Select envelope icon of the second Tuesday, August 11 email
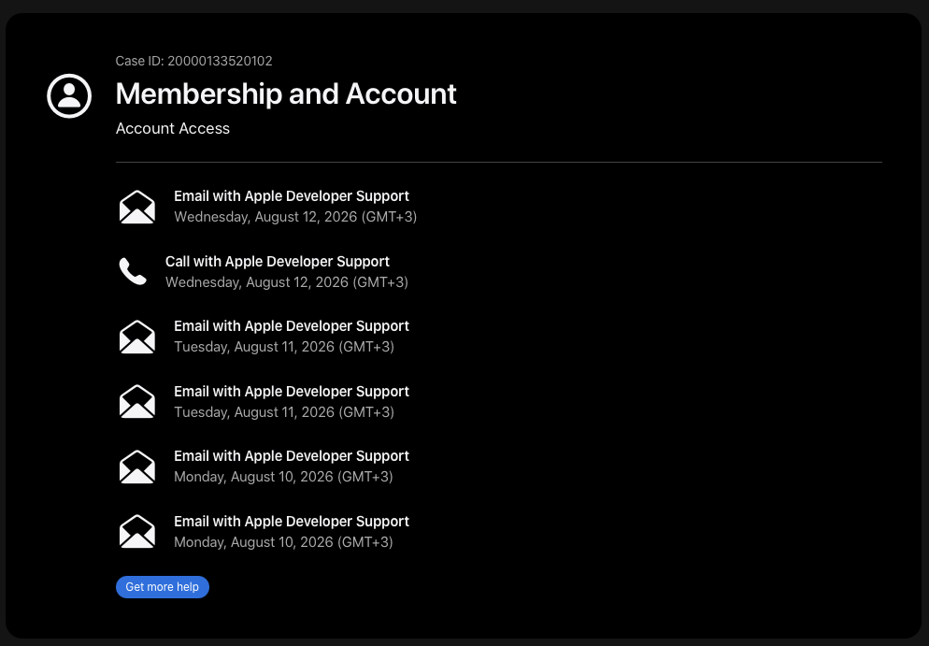This screenshot has width=929, height=646. point(136,402)
